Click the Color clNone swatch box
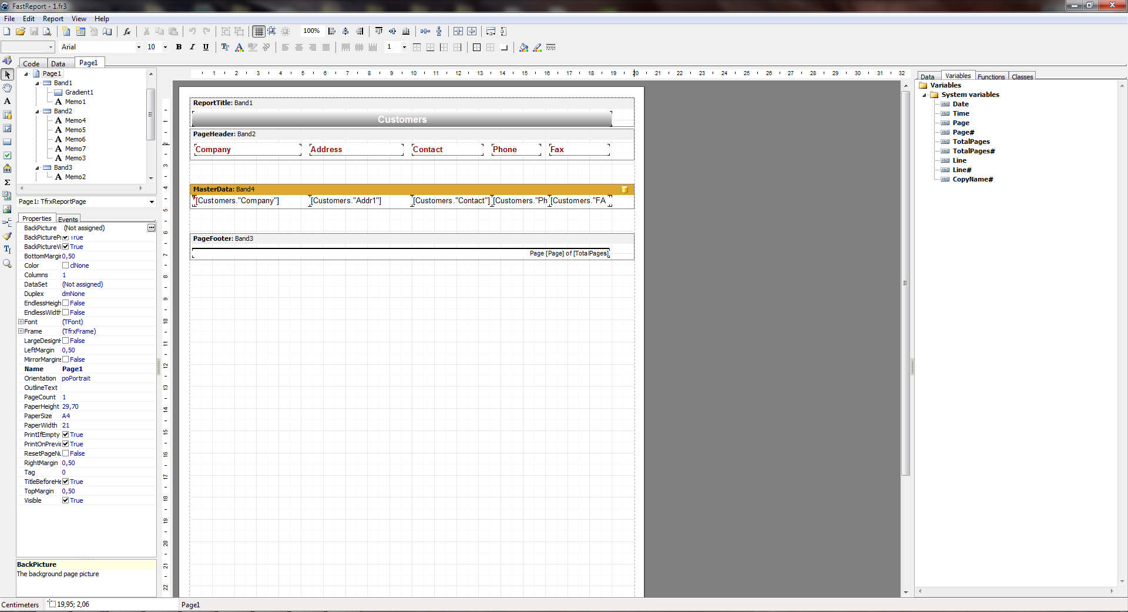This screenshot has width=1128, height=612. 66,265
